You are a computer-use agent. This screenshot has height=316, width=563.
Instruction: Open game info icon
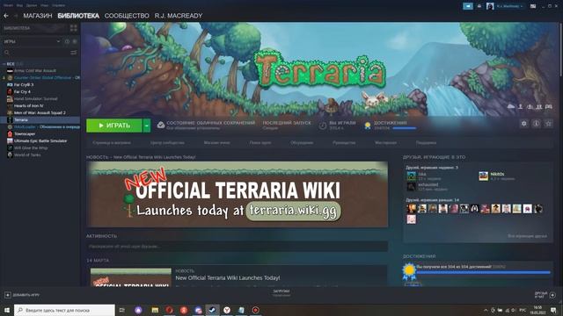(x=536, y=124)
